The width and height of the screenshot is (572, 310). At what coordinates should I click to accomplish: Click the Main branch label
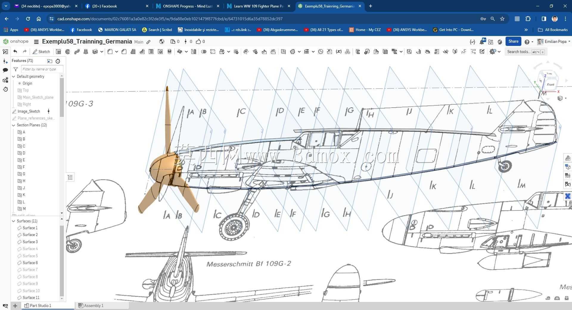(x=139, y=42)
